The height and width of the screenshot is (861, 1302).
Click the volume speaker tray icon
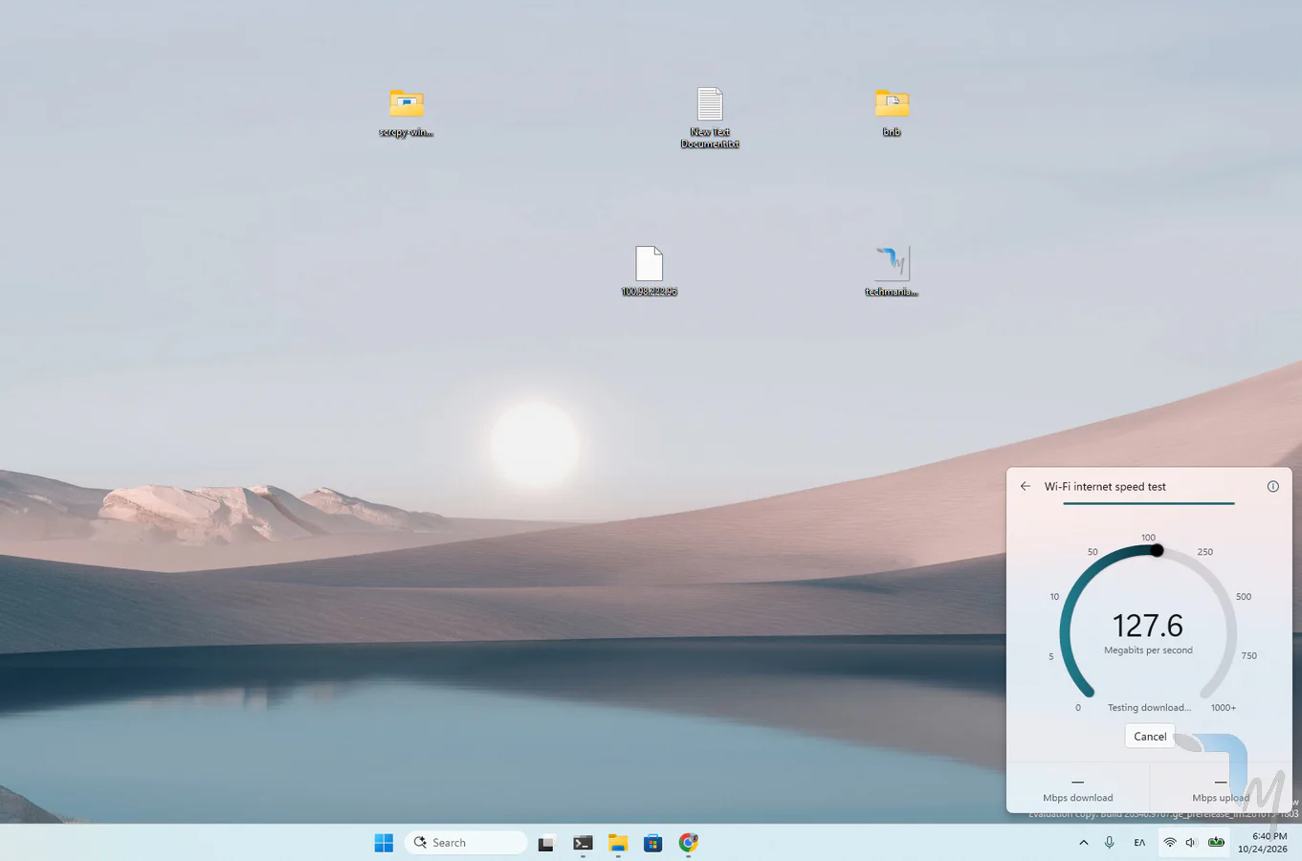click(1191, 843)
